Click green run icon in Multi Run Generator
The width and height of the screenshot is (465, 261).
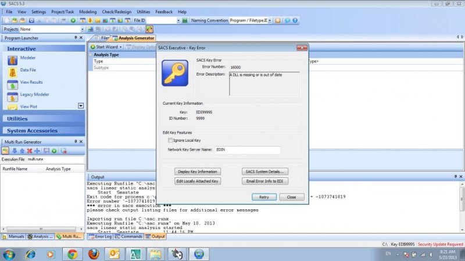click(x=54, y=151)
